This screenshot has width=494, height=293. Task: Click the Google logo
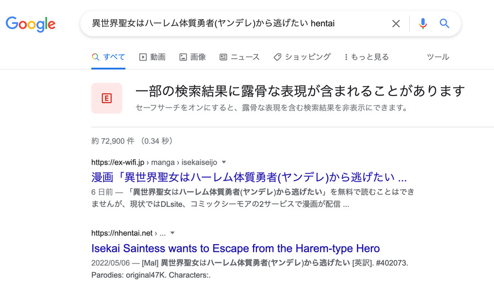[31, 24]
